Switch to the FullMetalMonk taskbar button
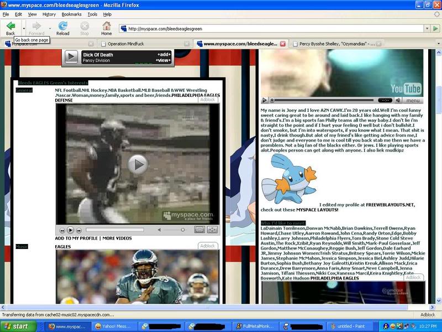Viewport: 442px width, 332px height. tap(256, 326)
